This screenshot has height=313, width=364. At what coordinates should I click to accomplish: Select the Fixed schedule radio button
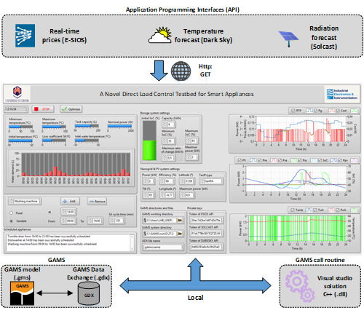coord(11,213)
